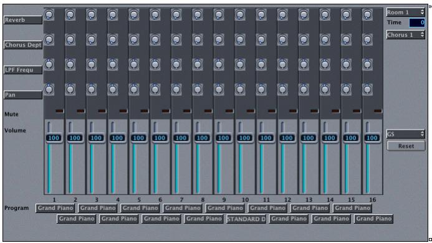Screen dimensions: 432x243
Task: Click the channel 4 volume fader handle
Action: coord(117,138)
